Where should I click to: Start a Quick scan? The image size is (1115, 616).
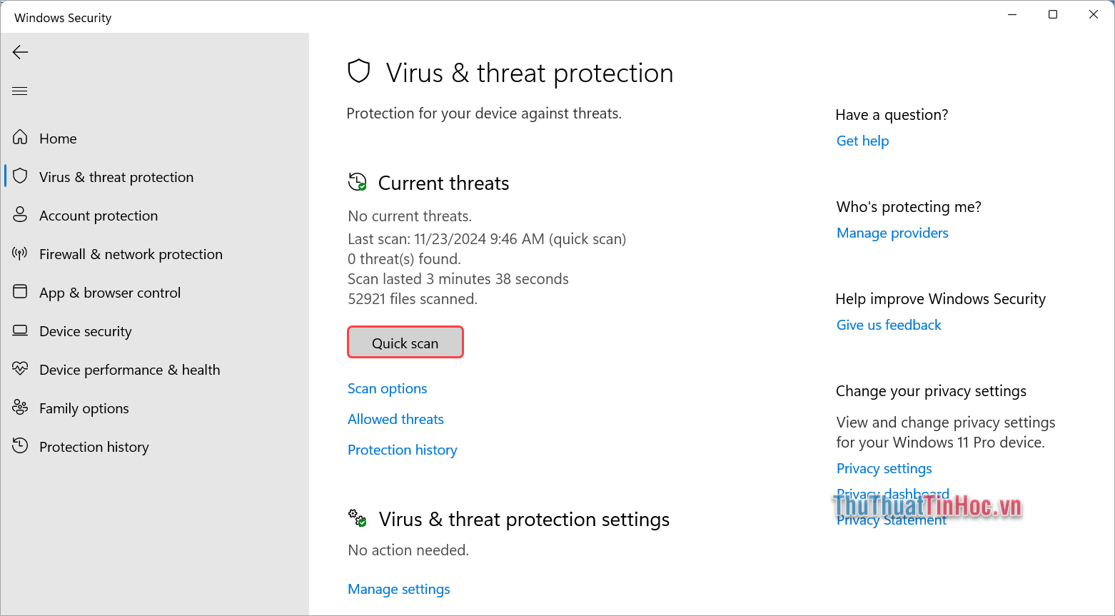pos(405,343)
